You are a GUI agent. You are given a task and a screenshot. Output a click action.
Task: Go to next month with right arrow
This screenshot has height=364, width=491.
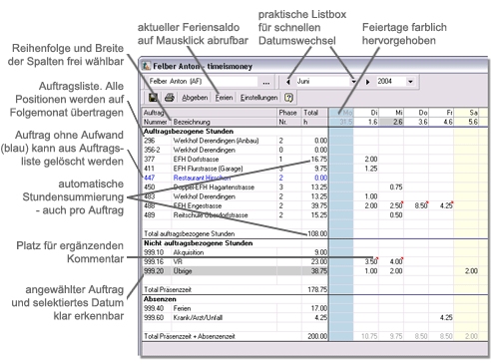[367, 82]
